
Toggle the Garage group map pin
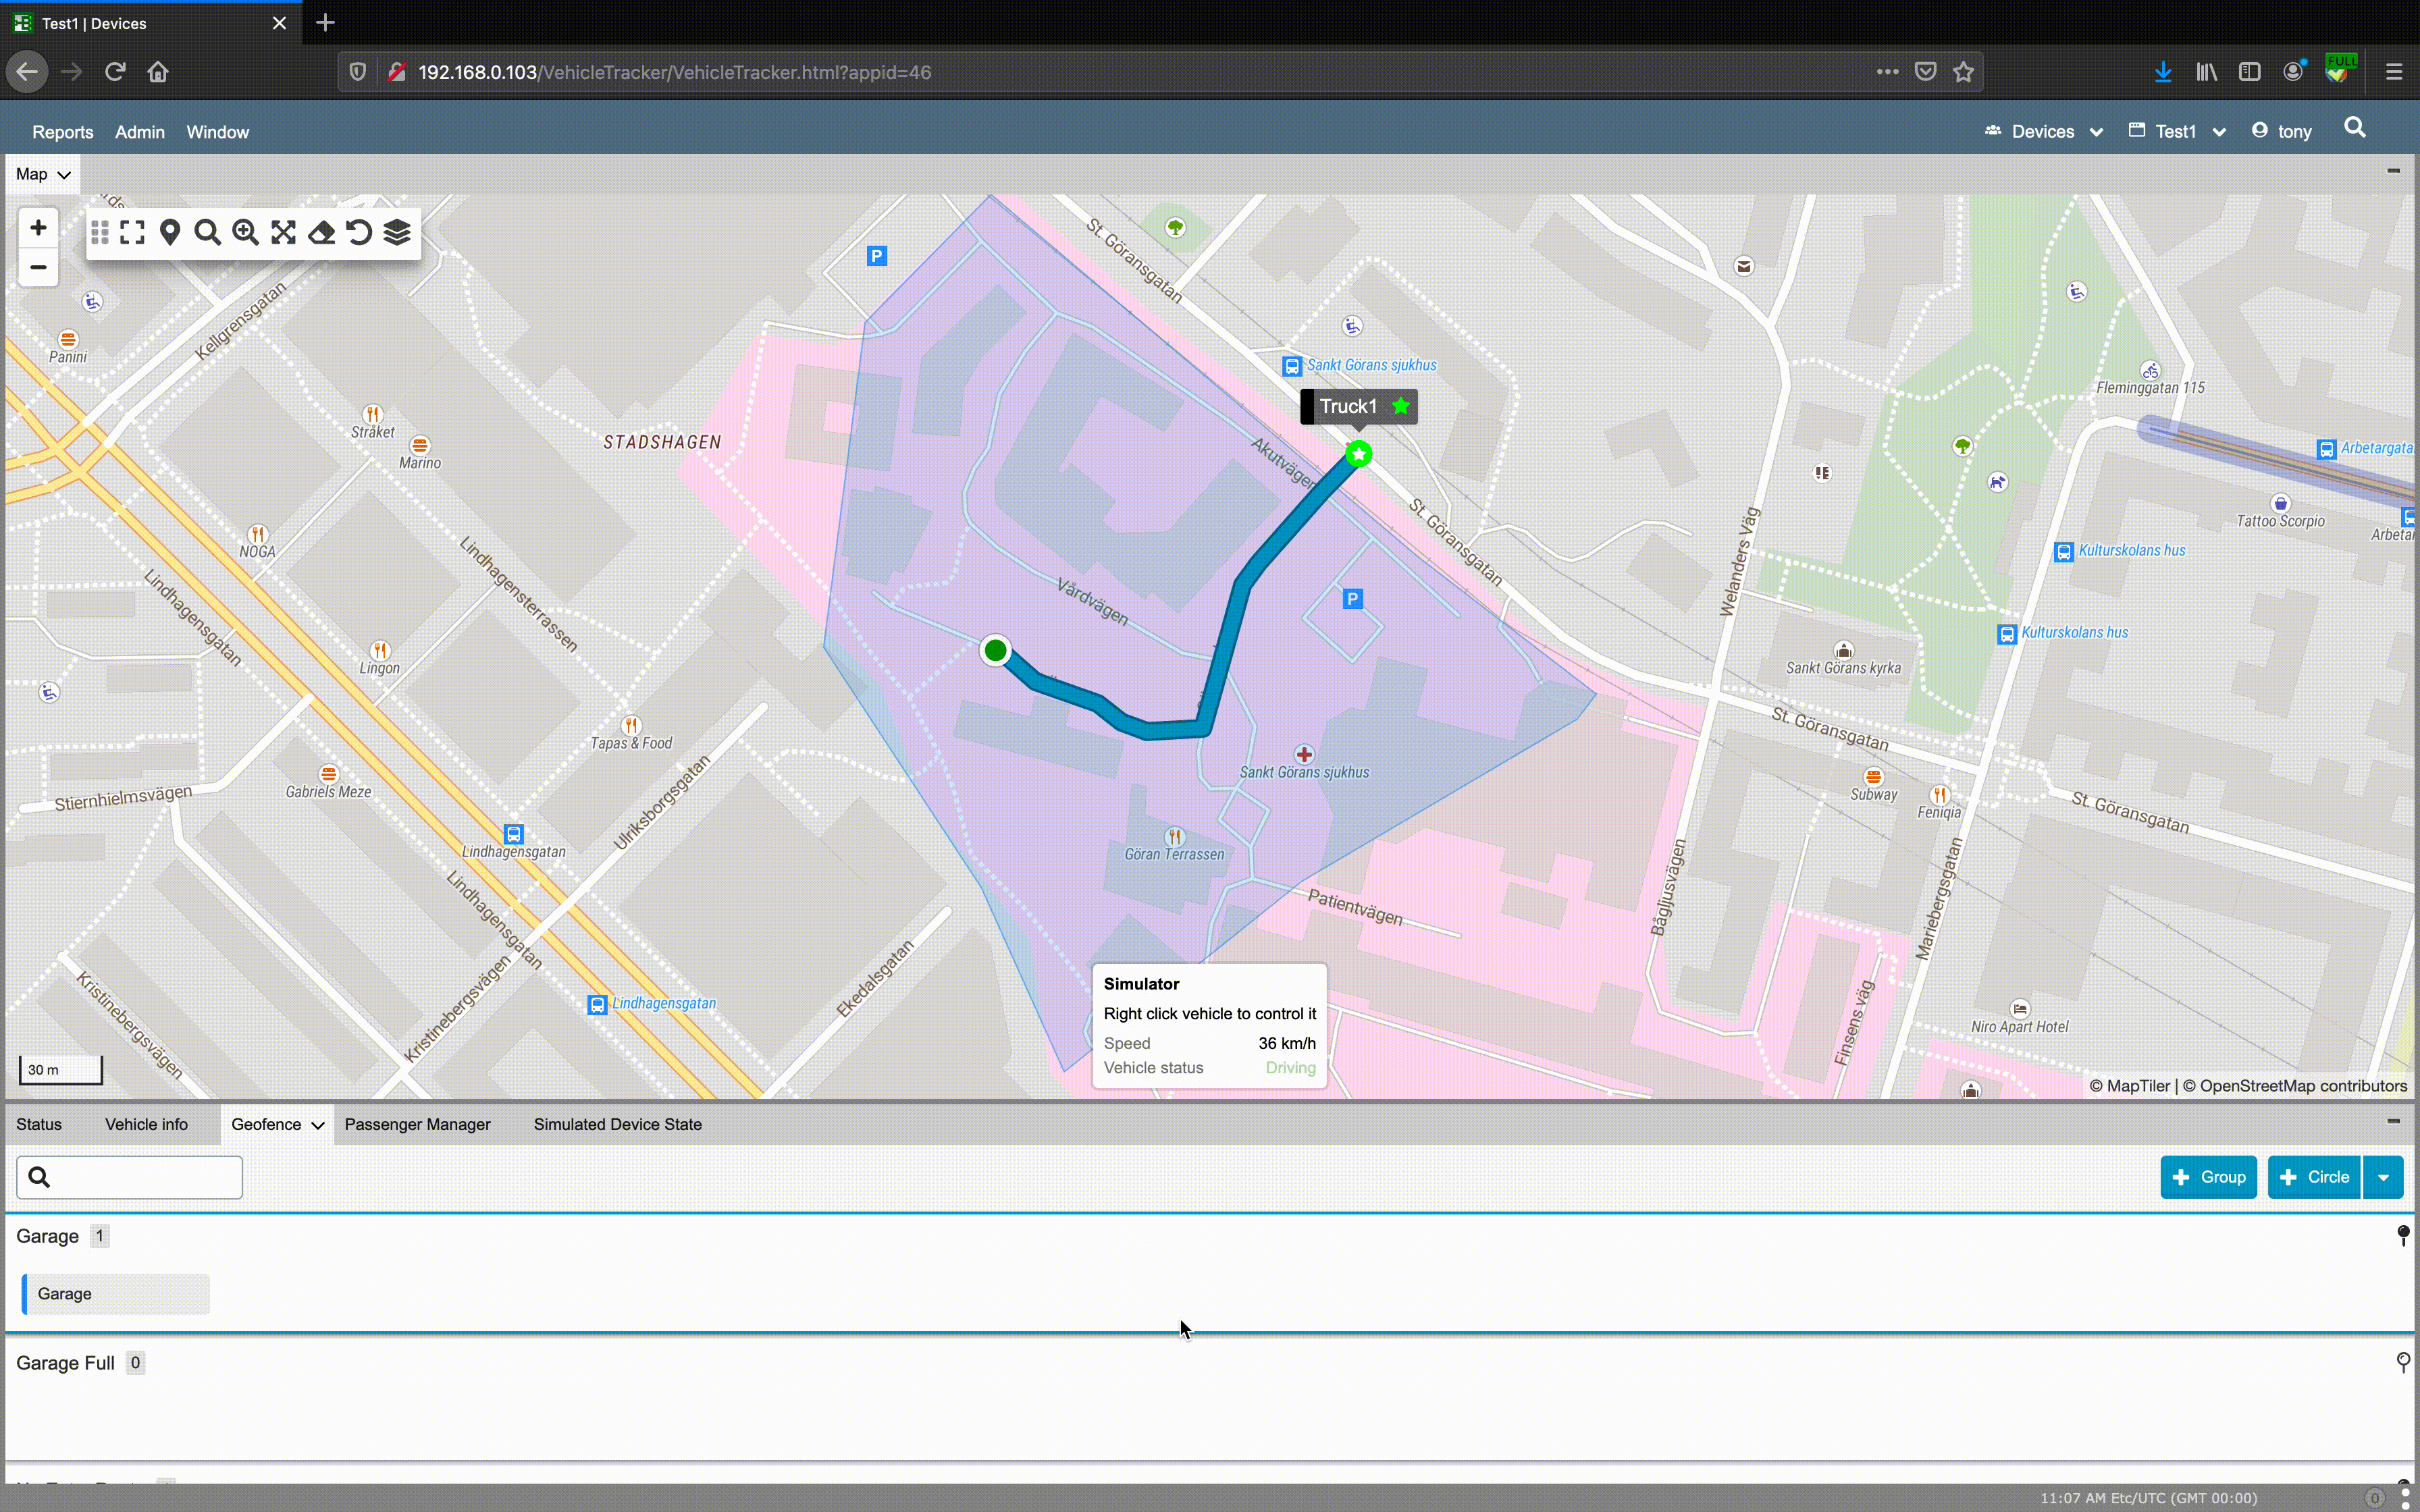pos(2403,1236)
